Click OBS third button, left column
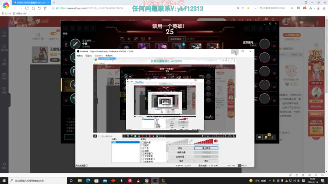Viewport: 328px width, 184px height. (181, 157)
